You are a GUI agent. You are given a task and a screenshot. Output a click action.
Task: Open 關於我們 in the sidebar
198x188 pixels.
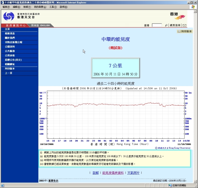tap(10, 38)
